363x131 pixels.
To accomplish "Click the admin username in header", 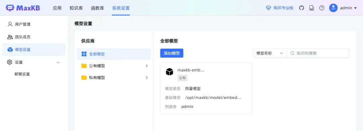I will point(346,8).
